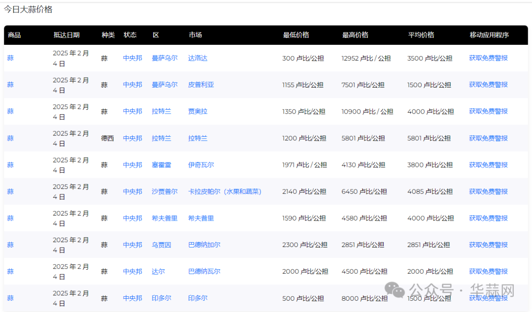Click the 抵达日期 column header

66,35
